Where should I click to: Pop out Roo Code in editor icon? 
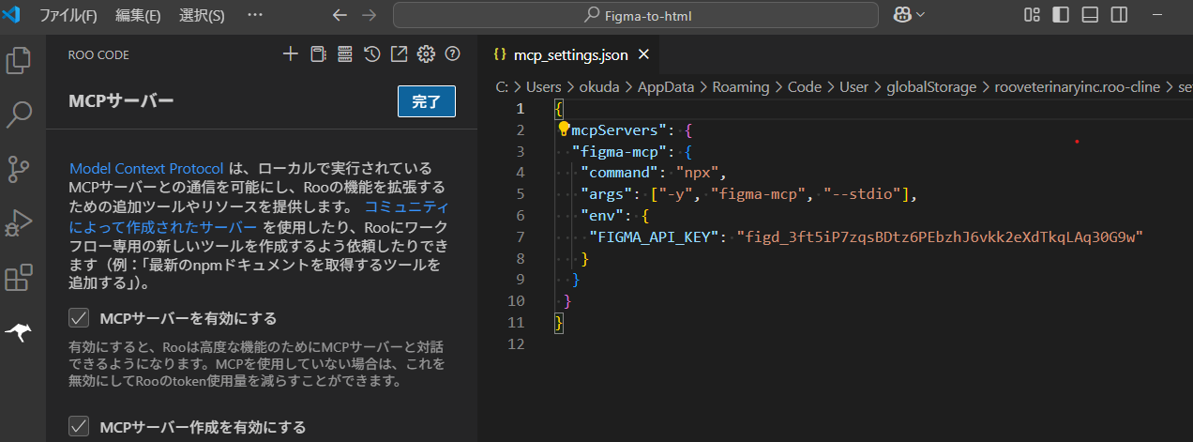point(399,54)
